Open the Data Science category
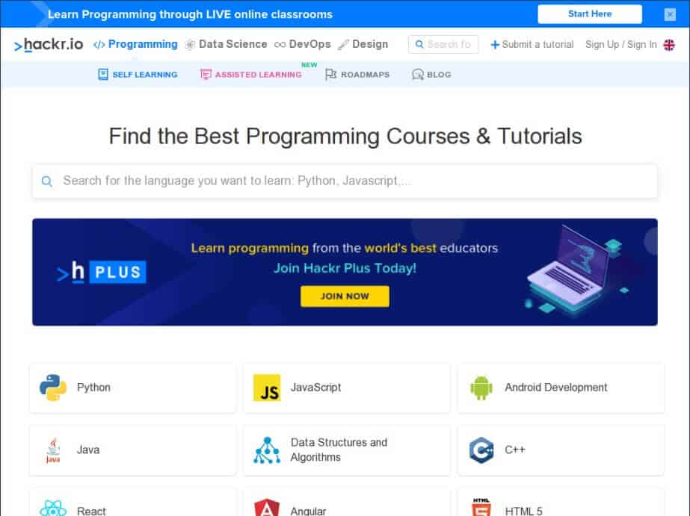This screenshot has width=690, height=516. 227,44
